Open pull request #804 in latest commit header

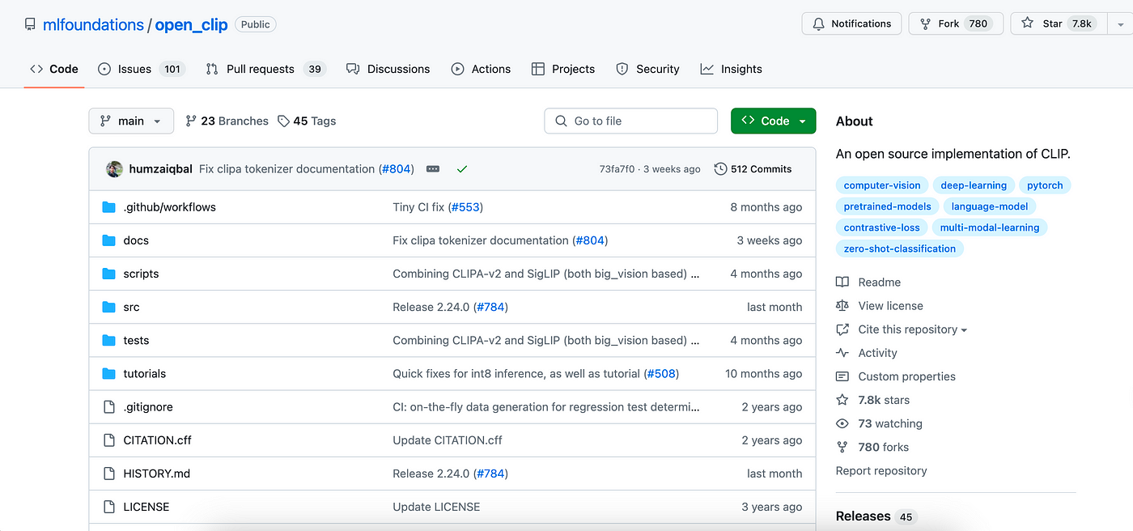pos(396,169)
